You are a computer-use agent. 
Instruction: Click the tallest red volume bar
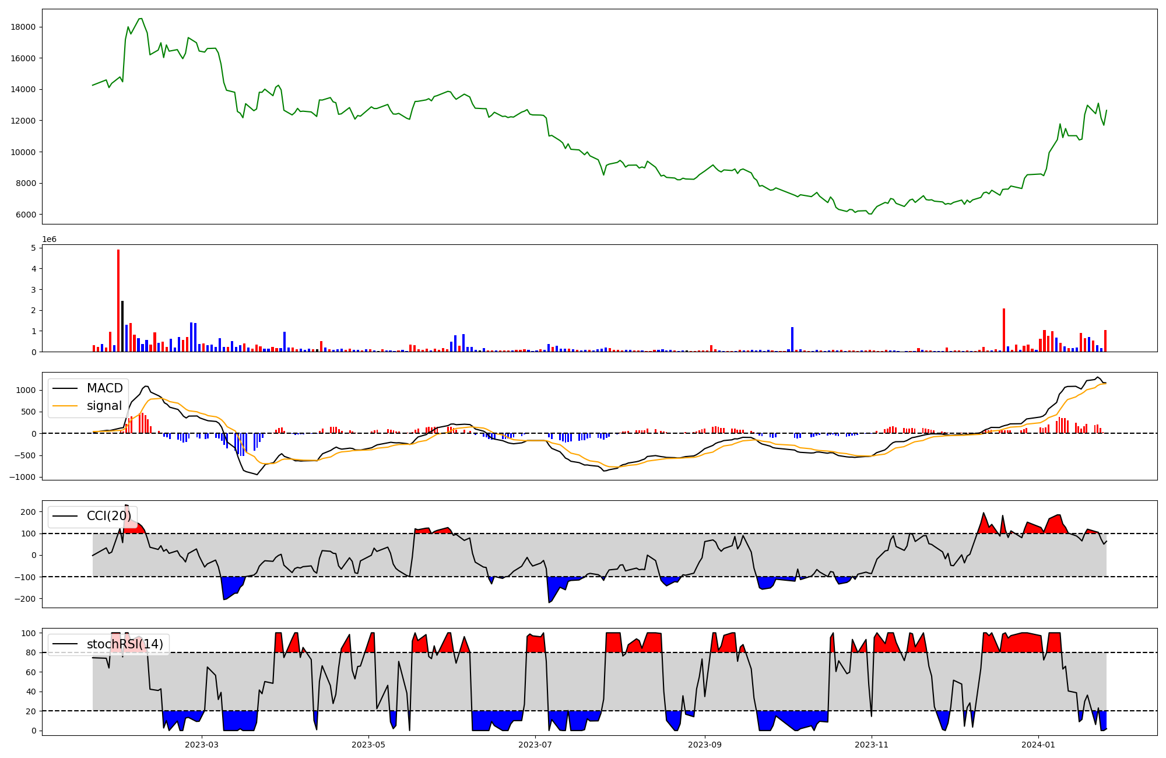[118, 300]
